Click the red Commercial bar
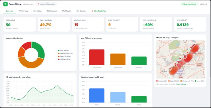 pos(97,57)
